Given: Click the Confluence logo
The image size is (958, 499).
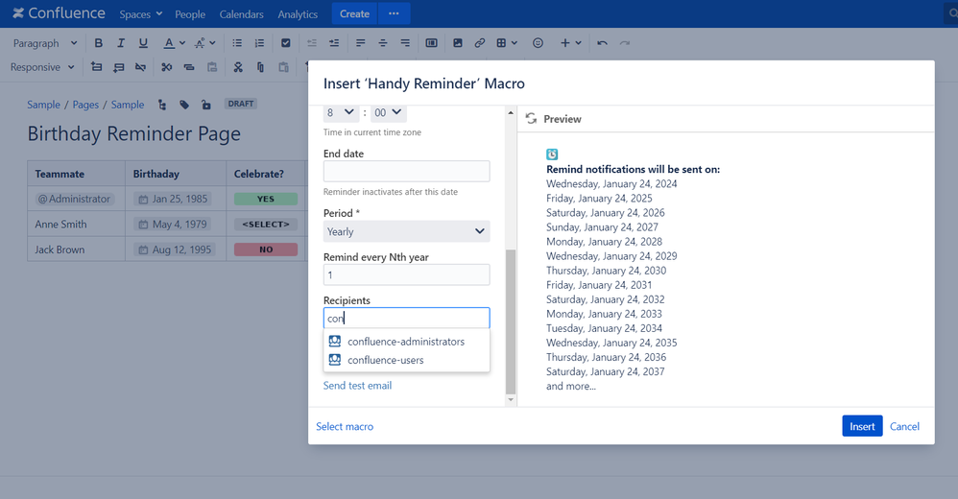Looking at the screenshot, I should (59, 13).
